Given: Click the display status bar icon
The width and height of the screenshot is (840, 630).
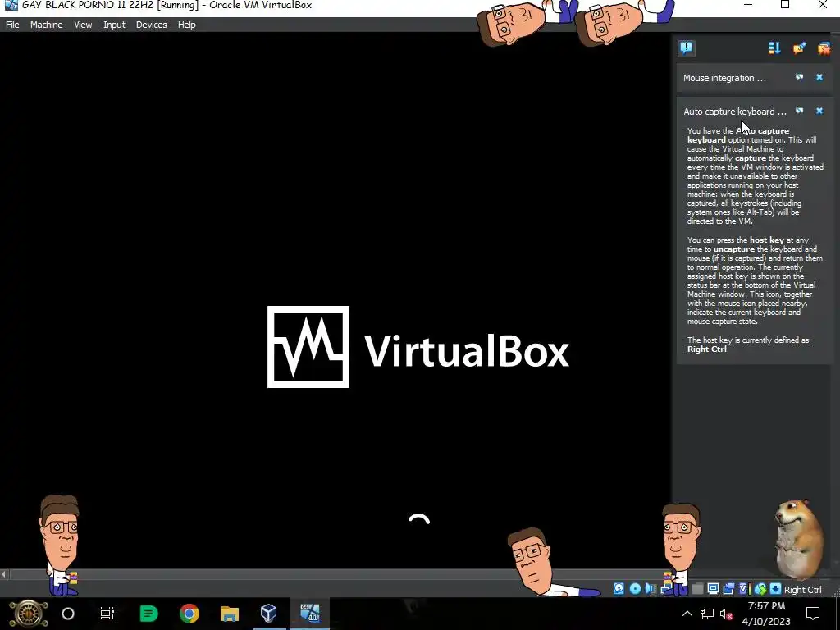Looking at the screenshot, I should (x=713, y=589).
